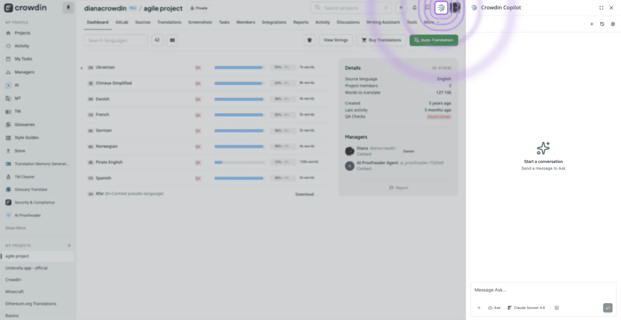The image size is (621, 320).
Task: Add attachment in Copilot message box
Action: point(479,308)
